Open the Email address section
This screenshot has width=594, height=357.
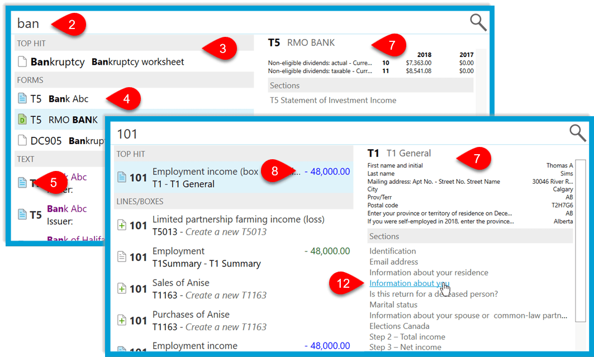393,261
